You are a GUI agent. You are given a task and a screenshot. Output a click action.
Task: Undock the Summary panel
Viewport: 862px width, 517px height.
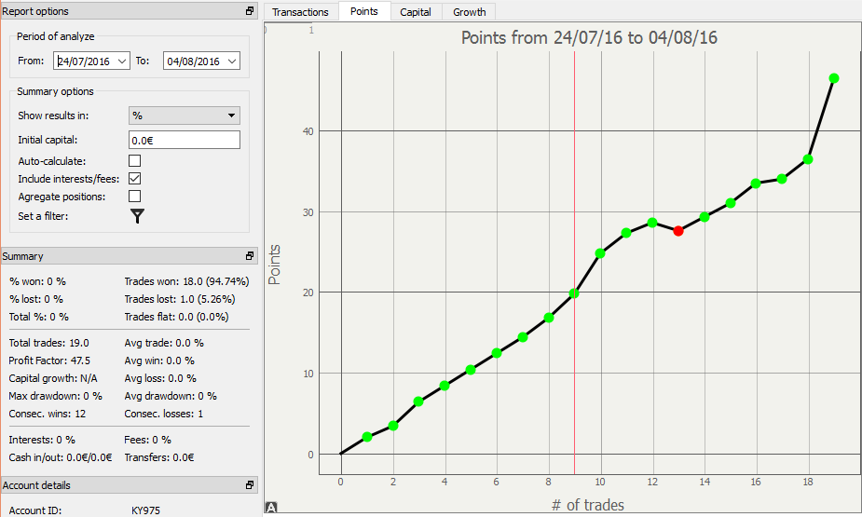tap(250, 256)
